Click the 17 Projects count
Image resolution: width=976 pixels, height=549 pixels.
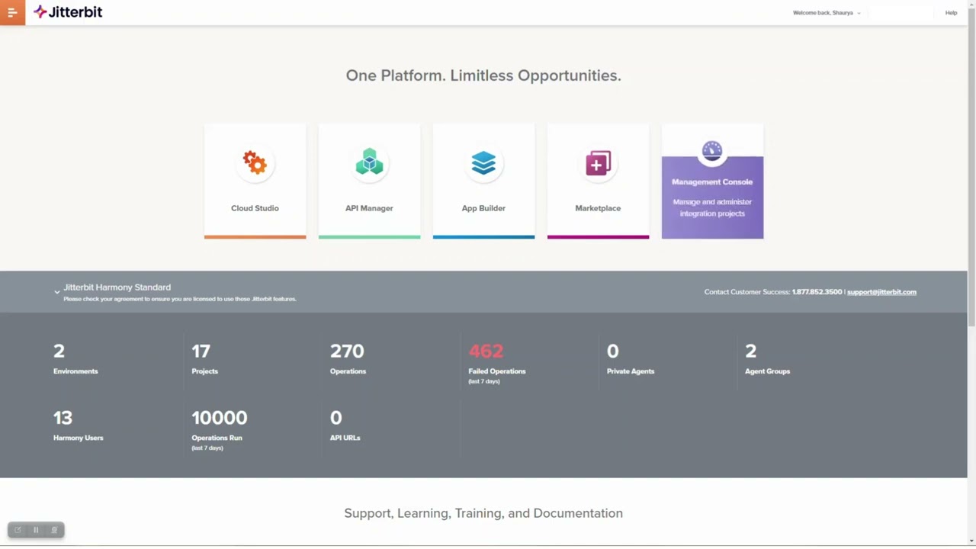pyautogui.click(x=201, y=351)
